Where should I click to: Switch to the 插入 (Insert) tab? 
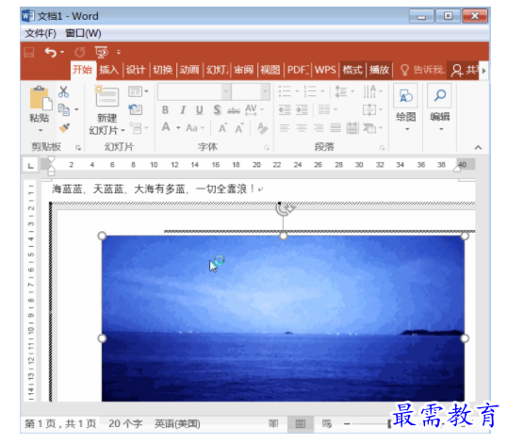point(109,70)
